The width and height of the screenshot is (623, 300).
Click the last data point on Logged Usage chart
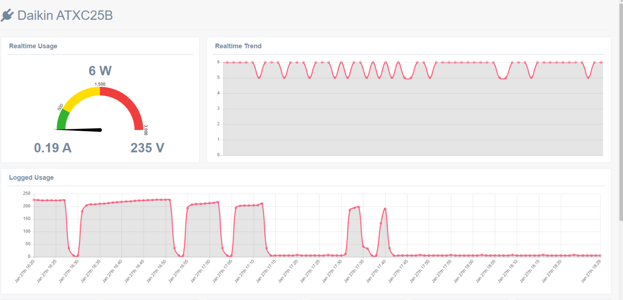[600, 255]
